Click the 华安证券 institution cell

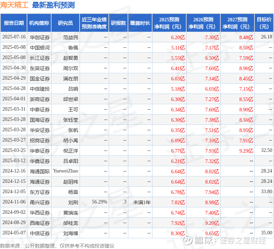click(x=40, y=130)
